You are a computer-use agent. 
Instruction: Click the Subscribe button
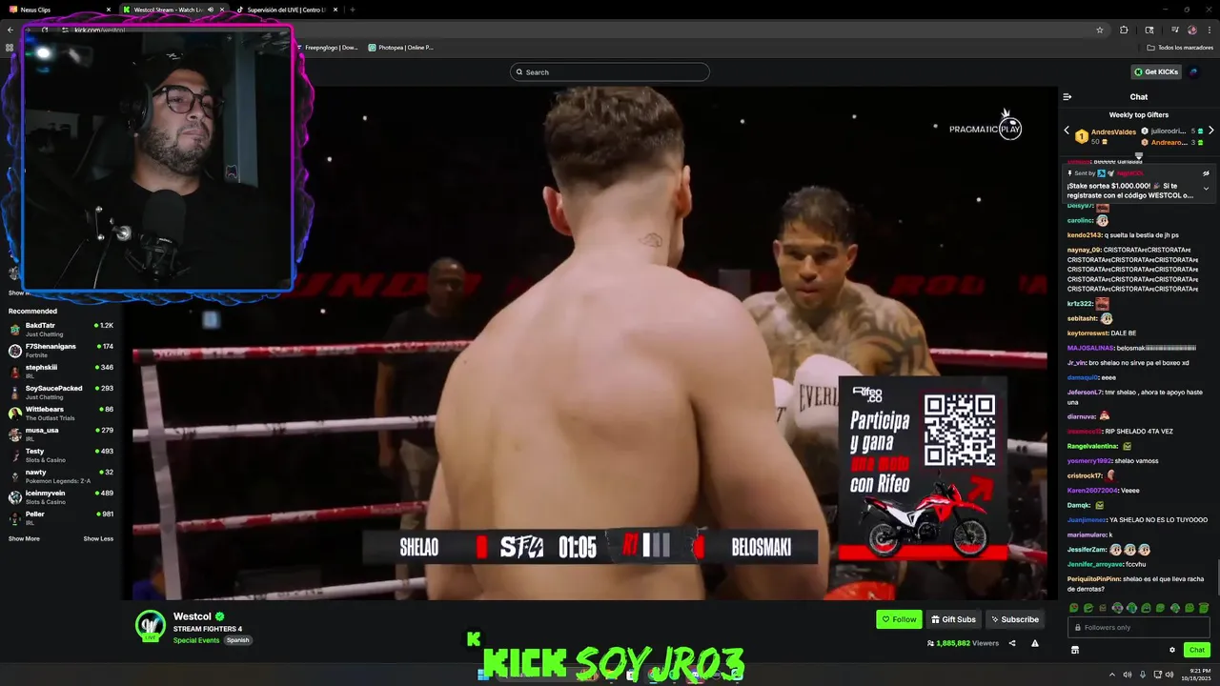[x=1014, y=619]
